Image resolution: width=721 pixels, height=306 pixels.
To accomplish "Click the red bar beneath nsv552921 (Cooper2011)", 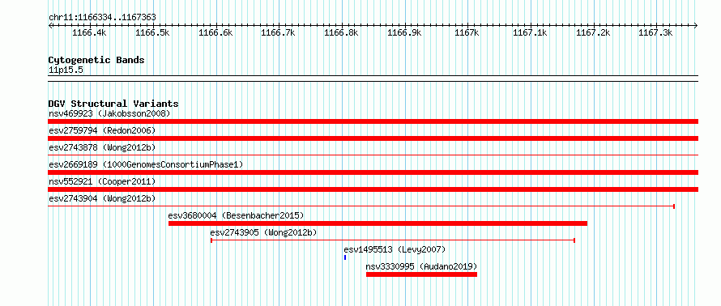I will point(373,189).
